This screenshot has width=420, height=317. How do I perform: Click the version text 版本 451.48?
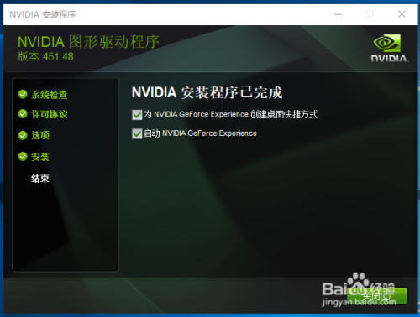pos(45,57)
